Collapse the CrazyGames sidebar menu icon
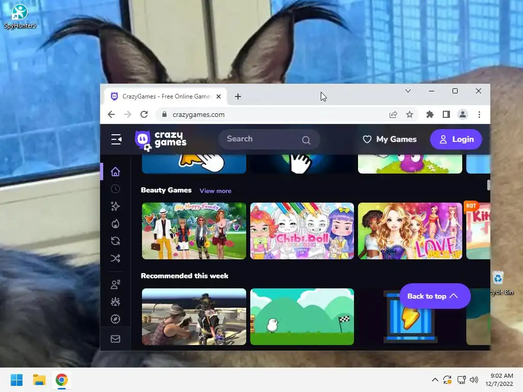Viewport: 523px width, 392px height. coord(116,139)
